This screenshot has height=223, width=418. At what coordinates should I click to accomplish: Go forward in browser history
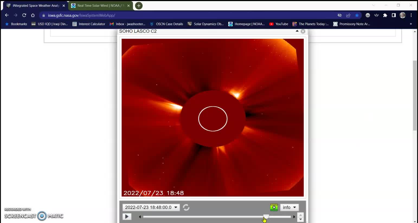point(15,15)
